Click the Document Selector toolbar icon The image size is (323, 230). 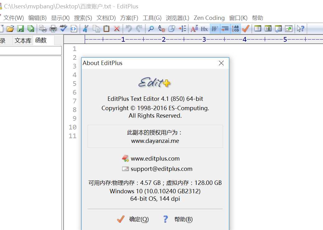(278, 29)
